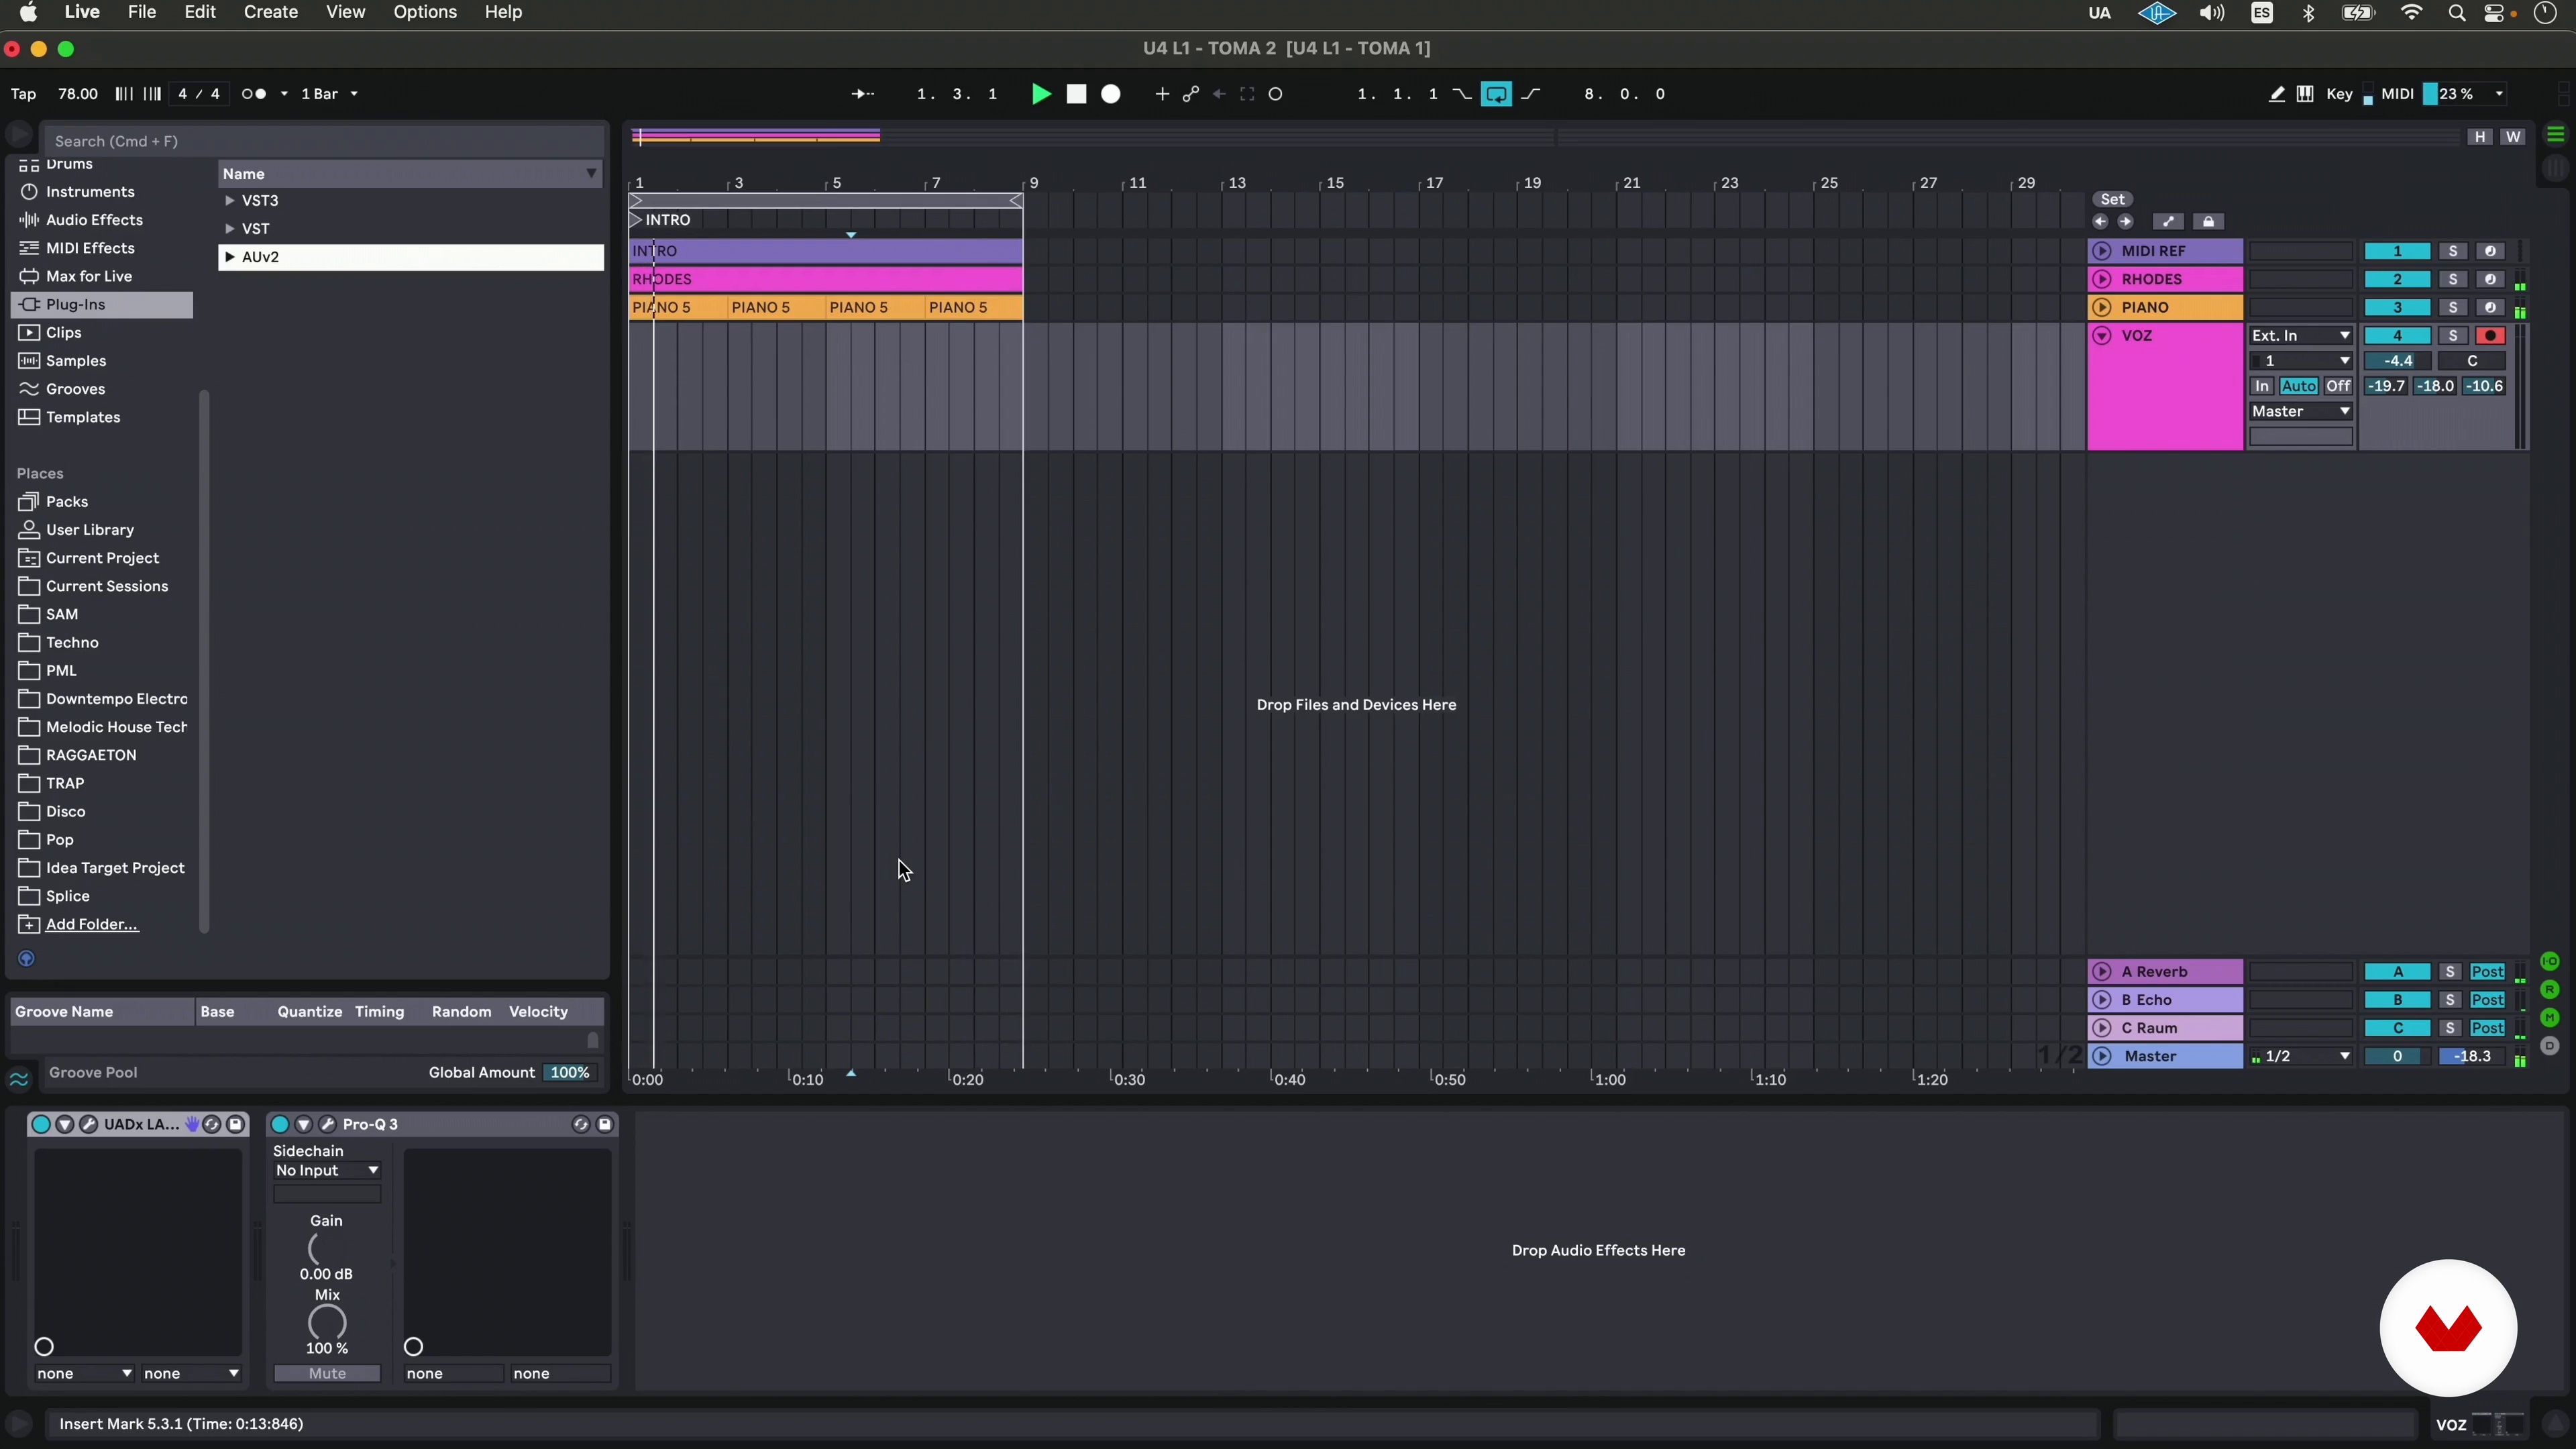2576x1449 pixels.
Task: Set the VOZ monitor to Off
Action: 2338,386
